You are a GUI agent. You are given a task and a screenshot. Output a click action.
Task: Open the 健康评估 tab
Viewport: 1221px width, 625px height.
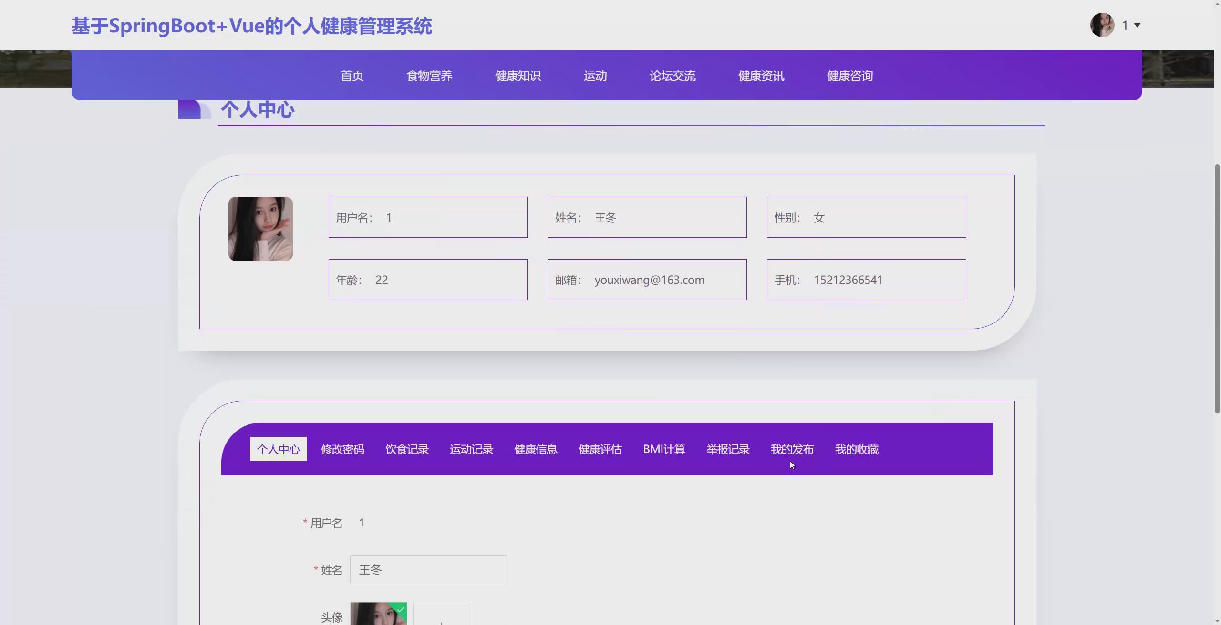[x=600, y=449]
